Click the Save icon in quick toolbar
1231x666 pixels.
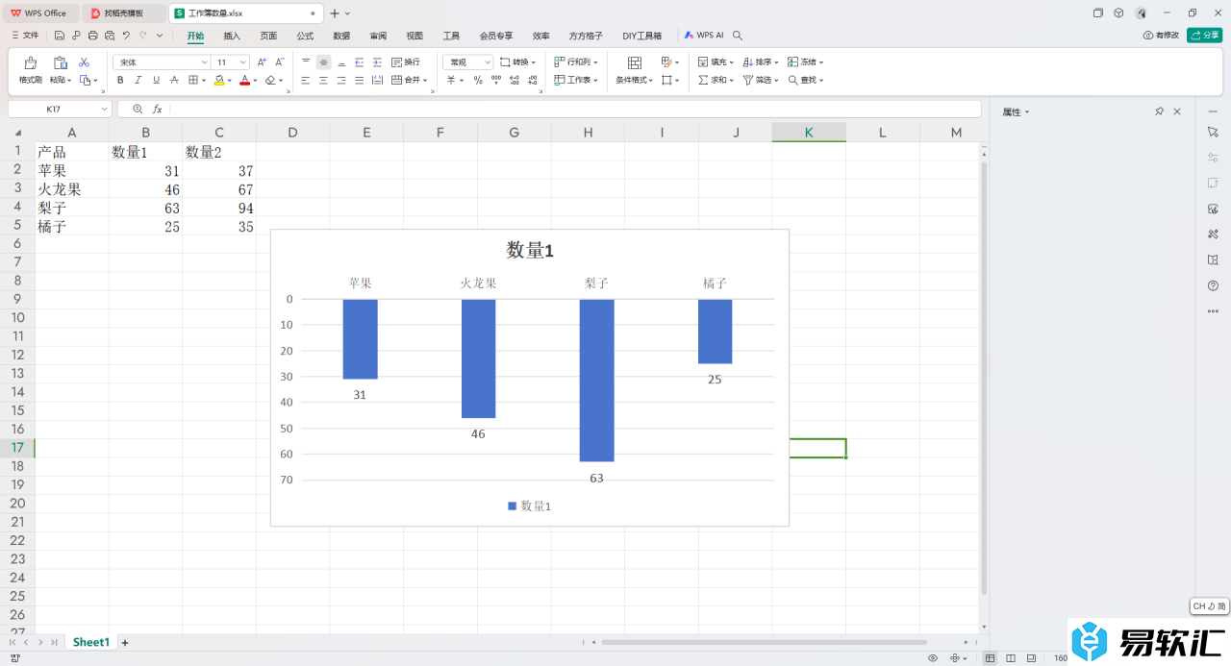pos(60,36)
